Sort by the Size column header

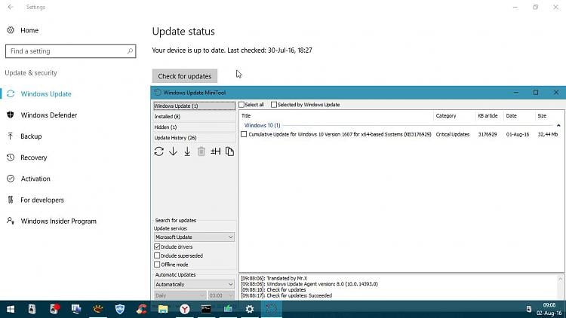tap(548, 116)
